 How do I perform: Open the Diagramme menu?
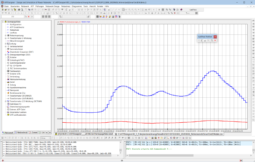(77, 7)
